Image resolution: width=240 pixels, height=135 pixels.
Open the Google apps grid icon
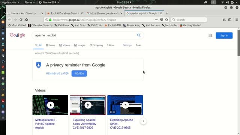pyautogui.click(x=210, y=36)
